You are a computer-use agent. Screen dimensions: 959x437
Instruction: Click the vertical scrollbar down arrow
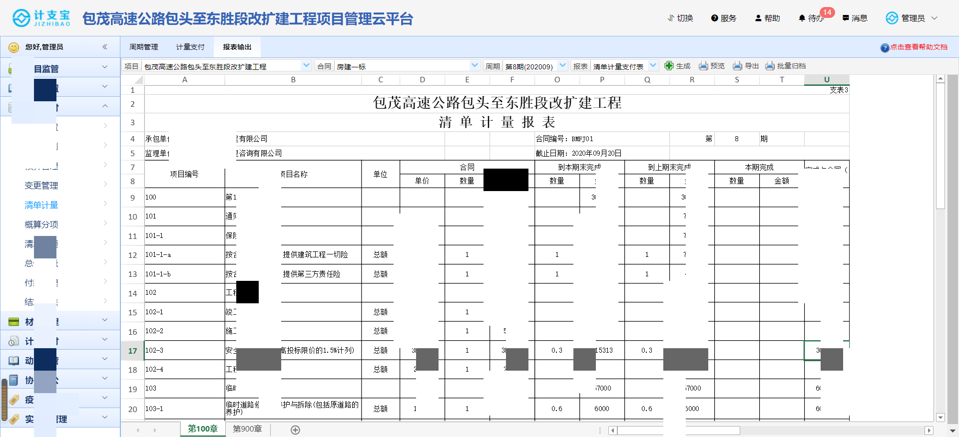point(941,418)
